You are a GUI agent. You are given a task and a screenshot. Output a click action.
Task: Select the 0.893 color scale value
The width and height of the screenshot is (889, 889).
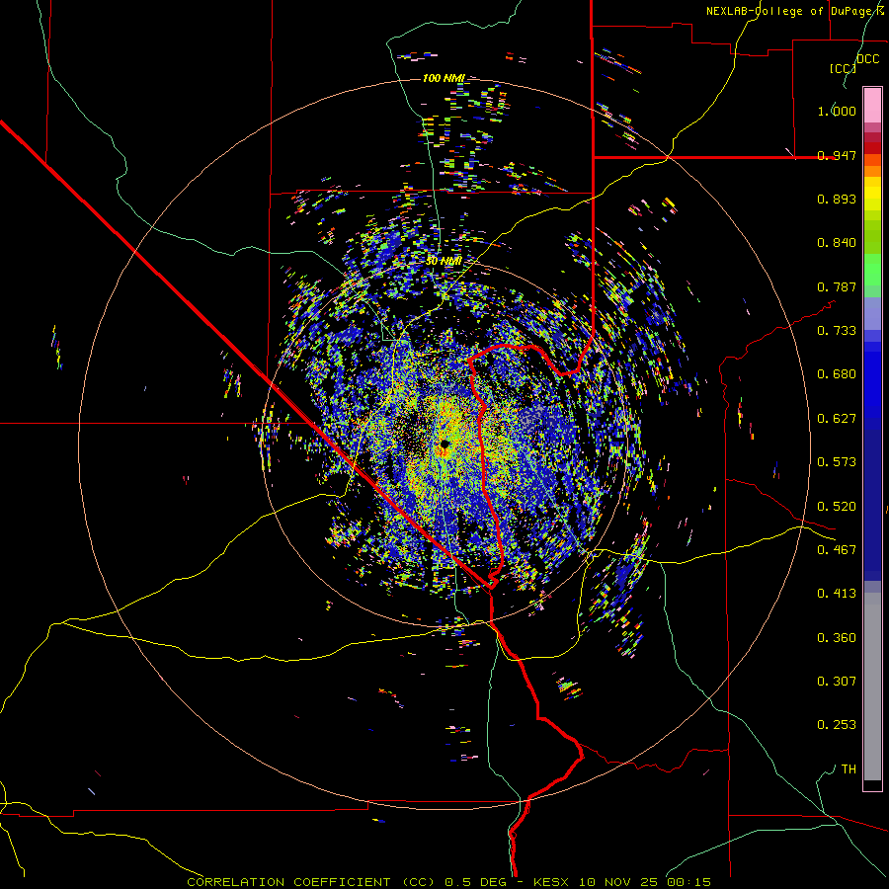[x=837, y=199]
